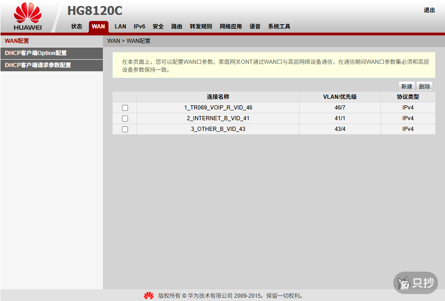Tick the checkbox for 2_INTERNET_B_VID_41
The height and width of the screenshot is (301, 445).
pyautogui.click(x=125, y=118)
